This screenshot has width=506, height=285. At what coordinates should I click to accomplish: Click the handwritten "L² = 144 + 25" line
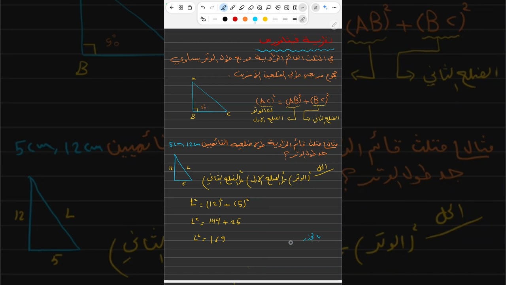(216, 222)
